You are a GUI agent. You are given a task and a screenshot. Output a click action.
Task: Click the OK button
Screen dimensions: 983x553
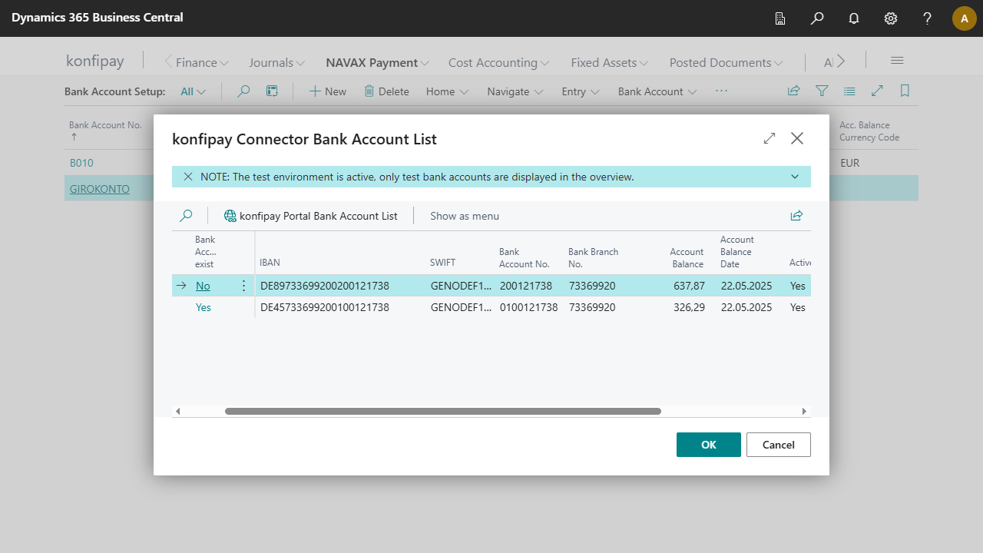pyautogui.click(x=709, y=445)
